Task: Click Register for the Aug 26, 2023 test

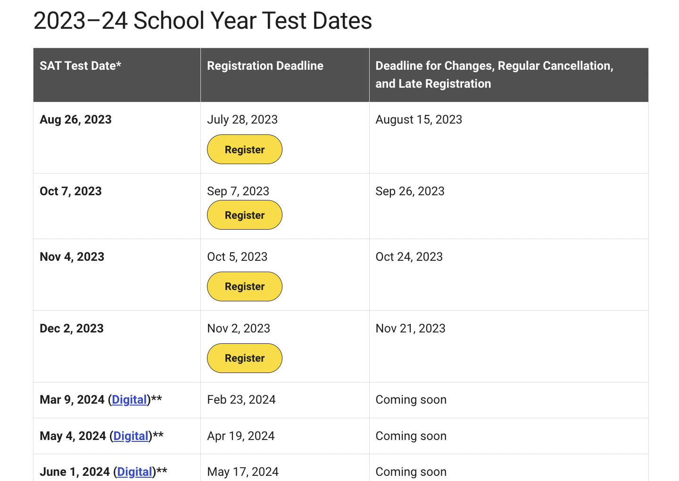Action: [x=244, y=149]
